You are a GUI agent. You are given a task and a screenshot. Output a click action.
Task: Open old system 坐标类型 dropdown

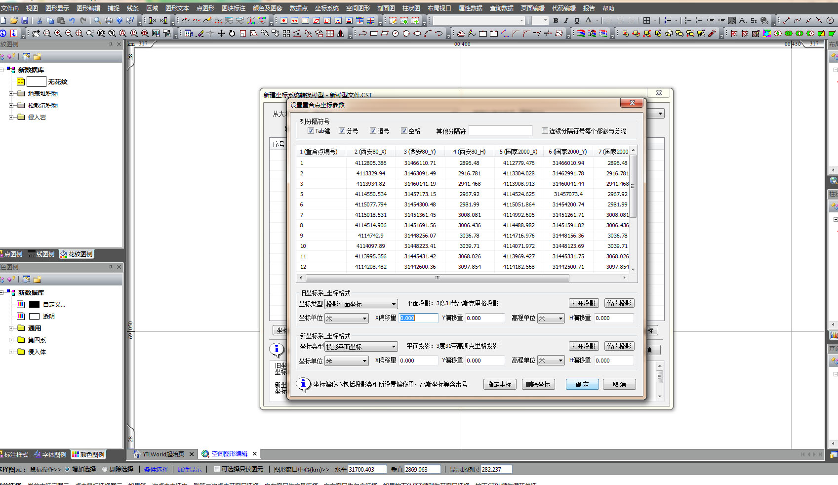pyautogui.click(x=361, y=304)
